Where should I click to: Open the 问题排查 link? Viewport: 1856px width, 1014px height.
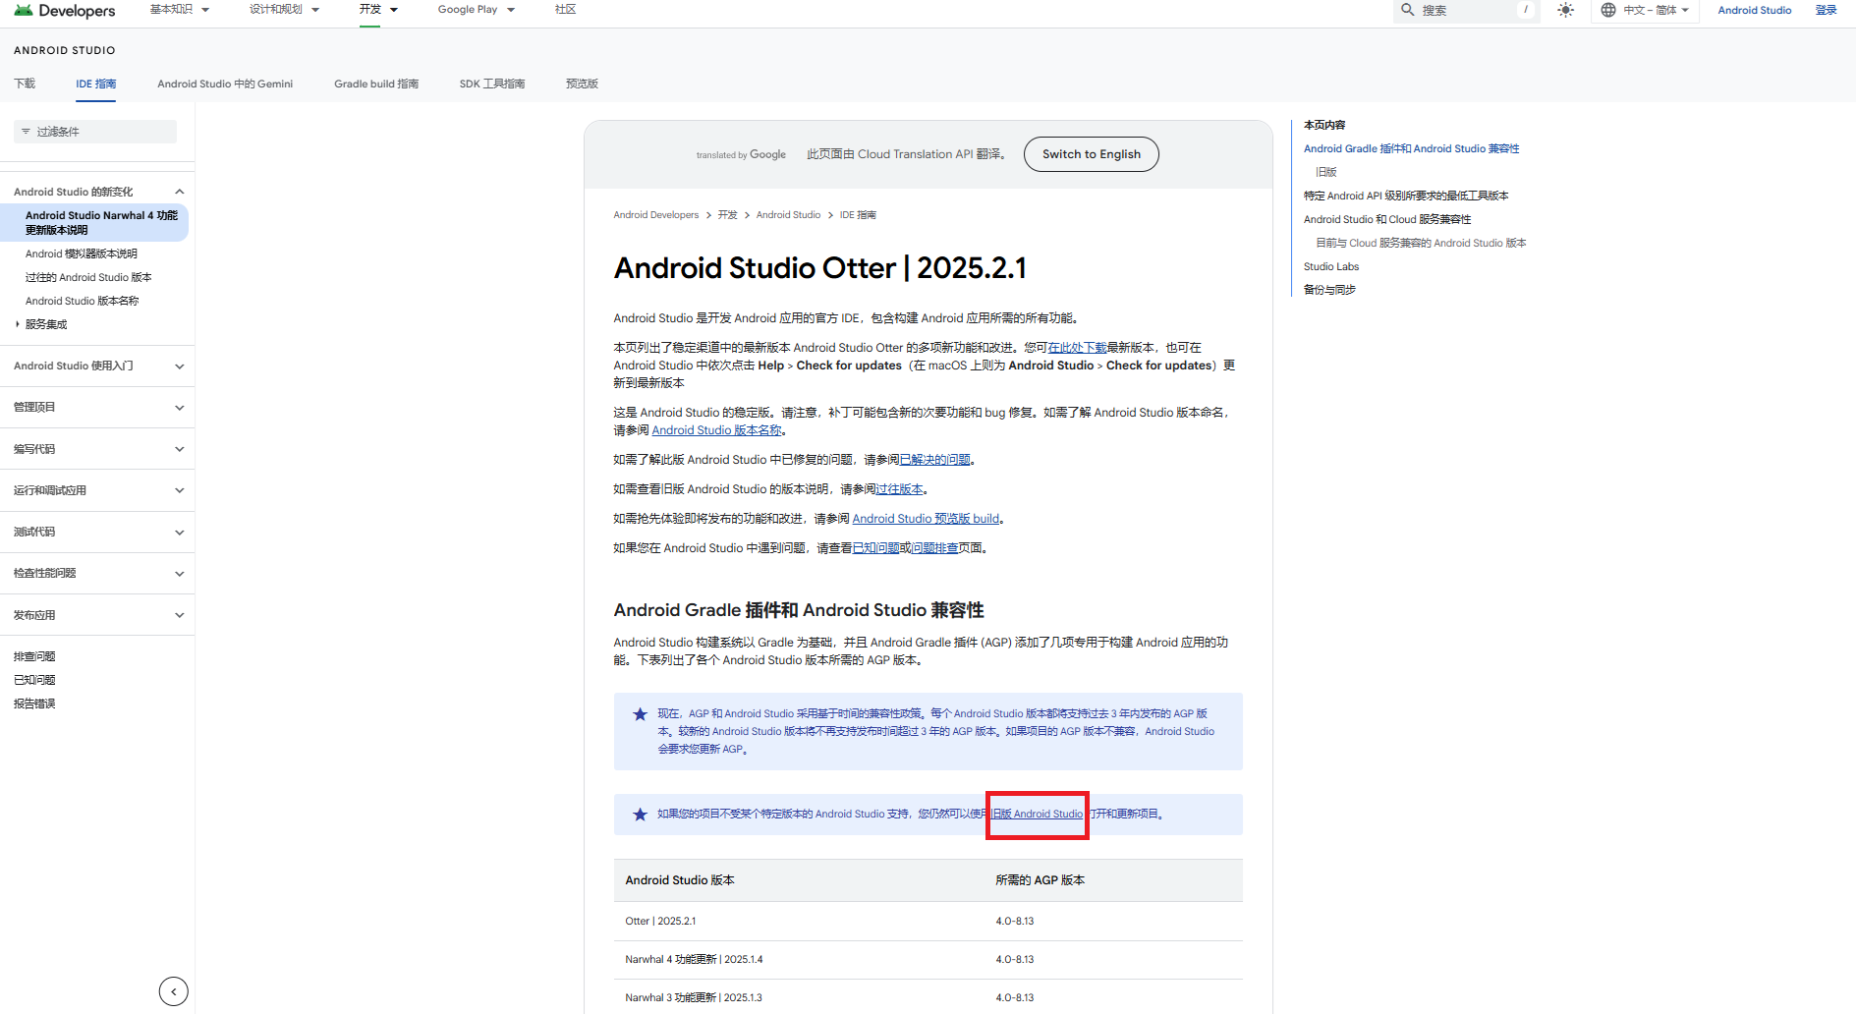(935, 548)
